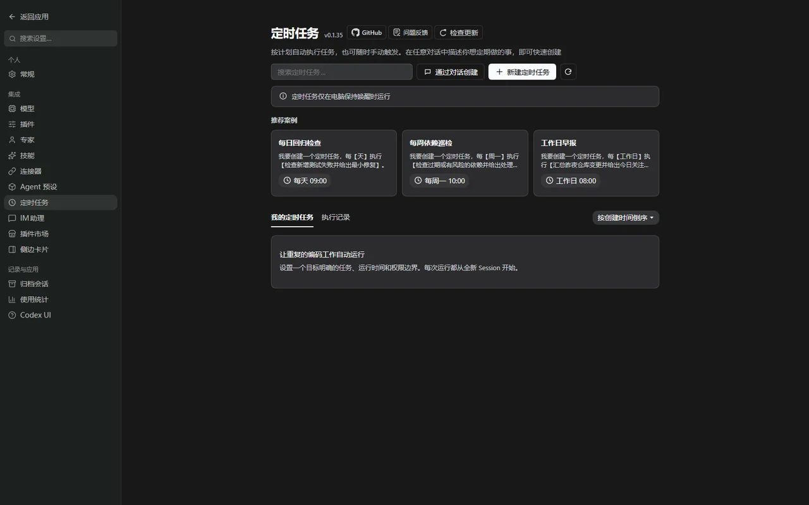Click the 插件 sliders icon in sidebar
Screen dimensions: 809x505
click(12, 124)
